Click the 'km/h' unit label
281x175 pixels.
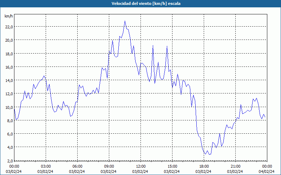(x=8, y=16)
